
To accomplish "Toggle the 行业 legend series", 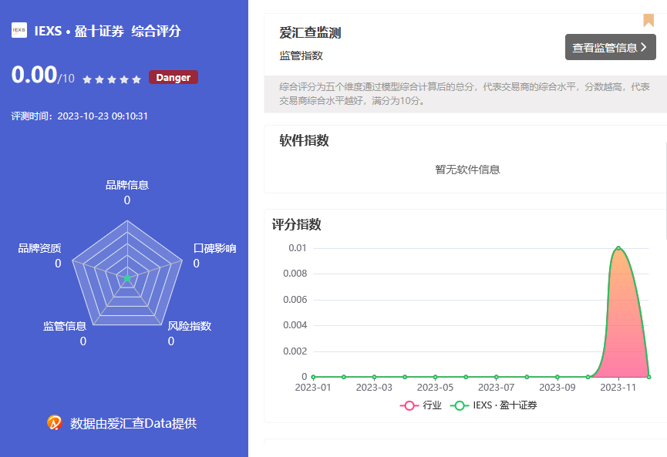I will [x=421, y=405].
